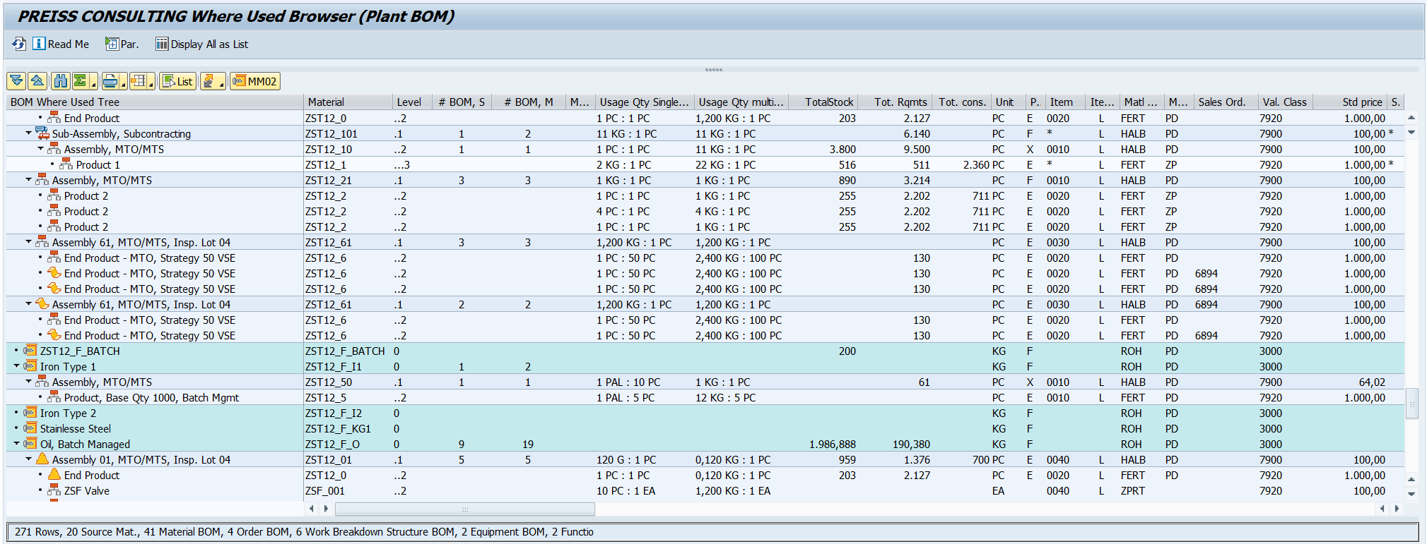Open the MM02 material change button

pos(255,81)
